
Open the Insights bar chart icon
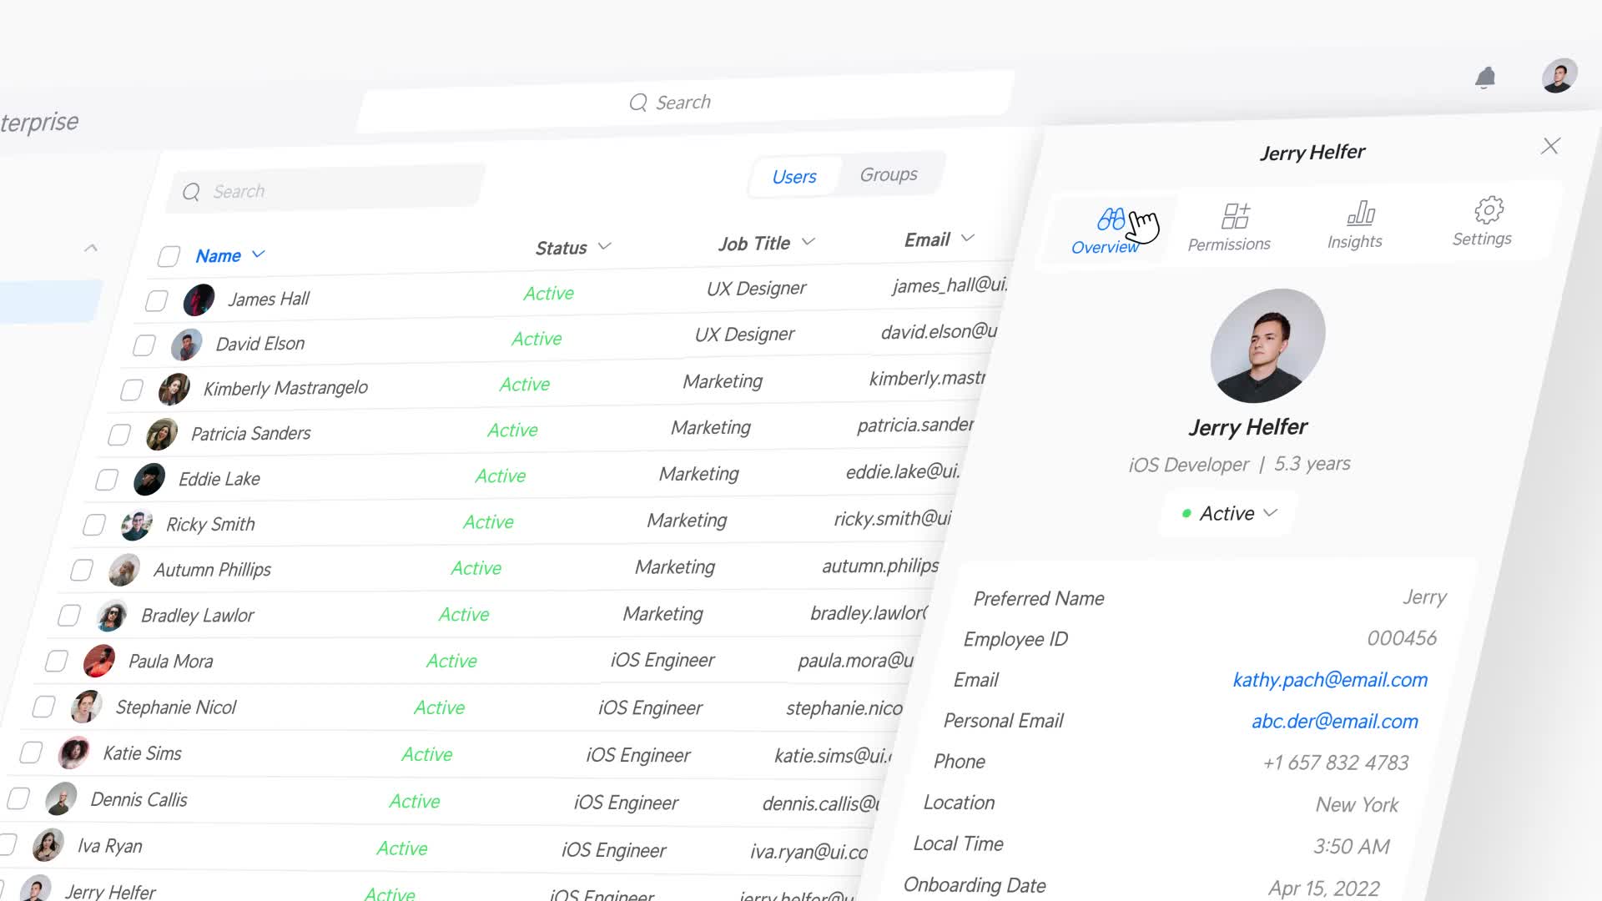click(x=1360, y=213)
